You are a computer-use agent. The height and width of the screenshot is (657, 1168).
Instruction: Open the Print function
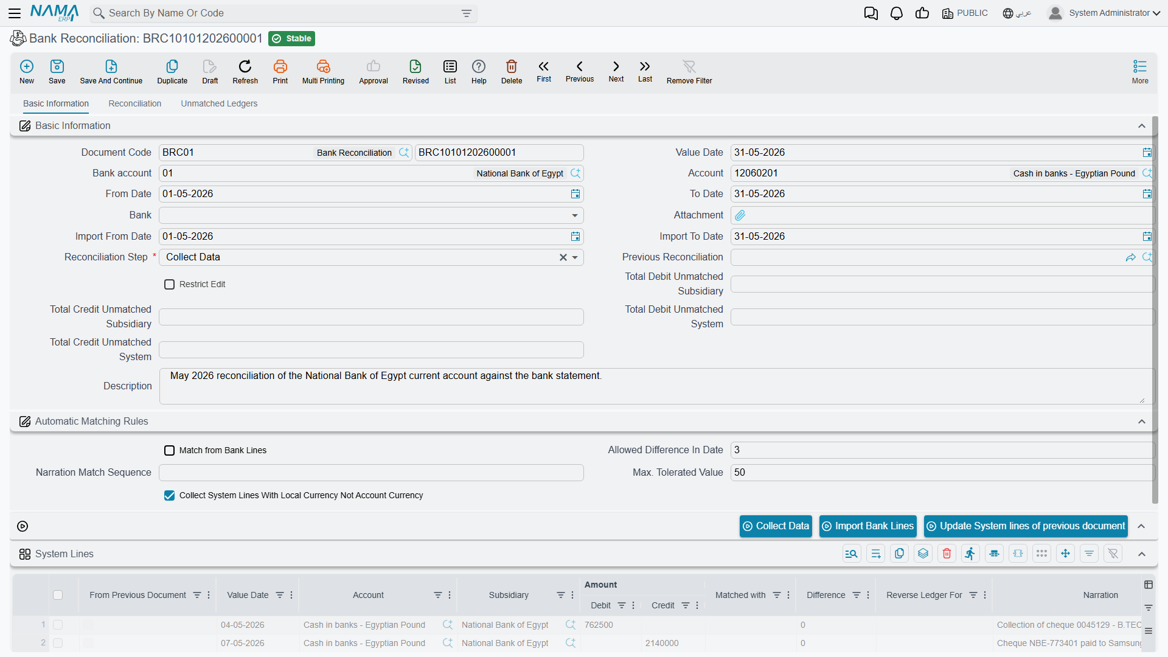pos(280,71)
